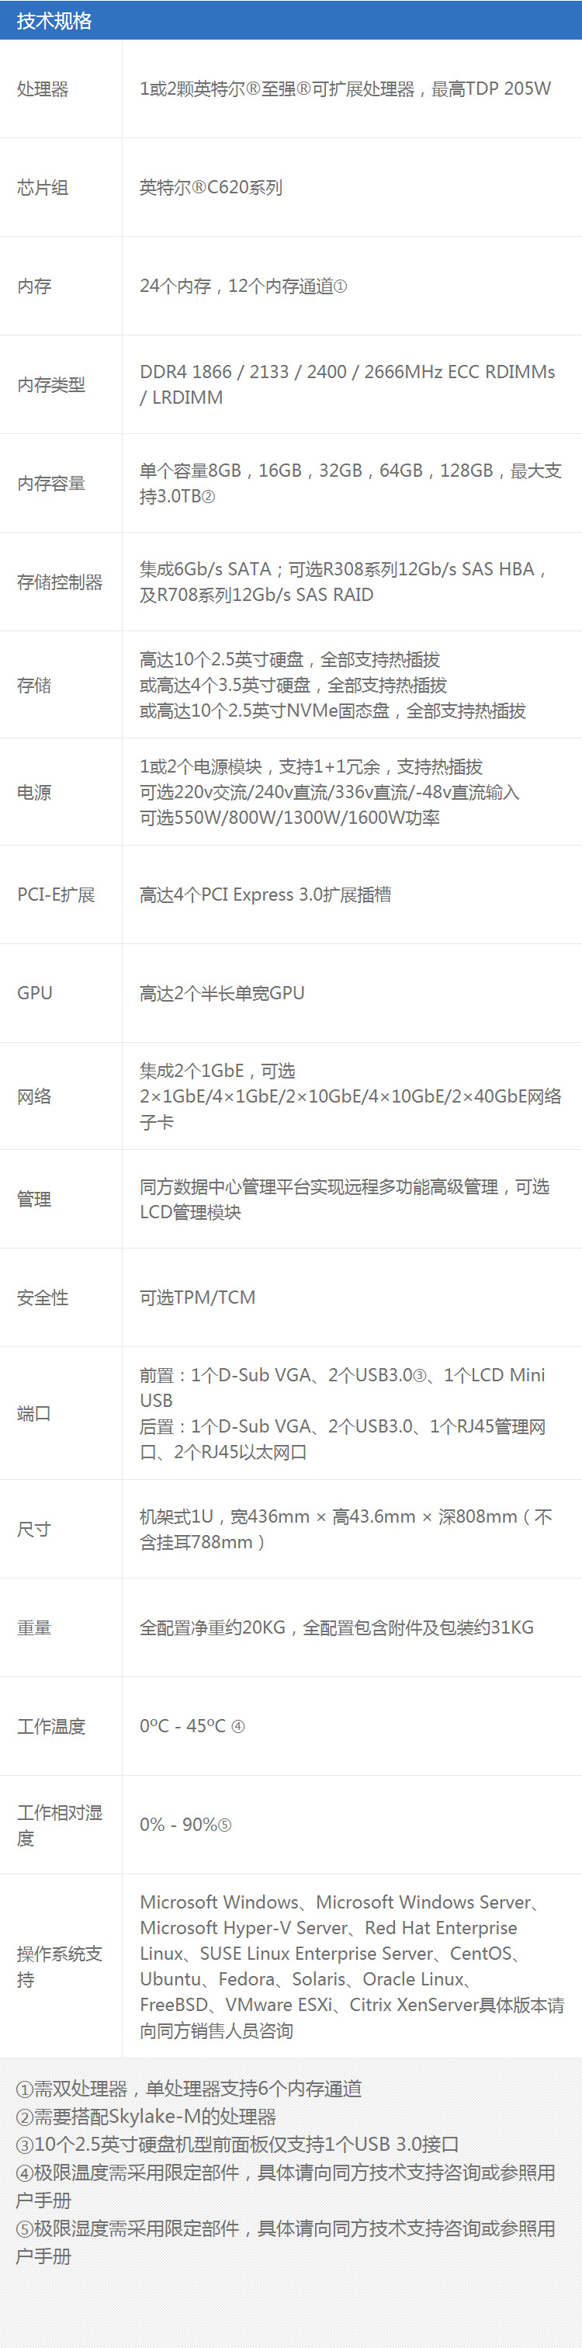This screenshot has height=2348, width=582.
Task: Click footnote marker ① after 12个内存通道
Action: pos(341,287)
